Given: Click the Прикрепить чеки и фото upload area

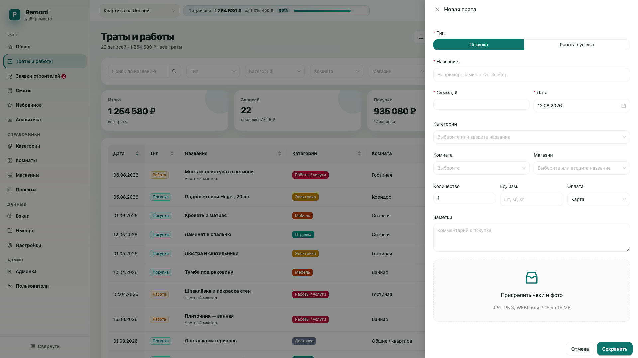Looking at the screenshot, I should tap(531, 290).
